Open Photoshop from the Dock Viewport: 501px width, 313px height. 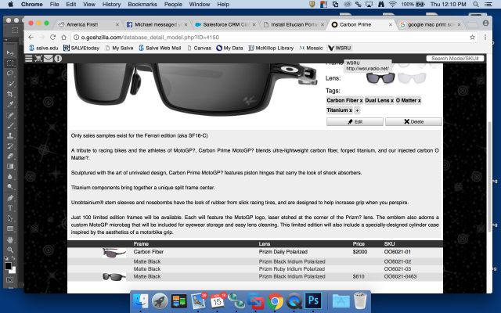click(313, 300)
